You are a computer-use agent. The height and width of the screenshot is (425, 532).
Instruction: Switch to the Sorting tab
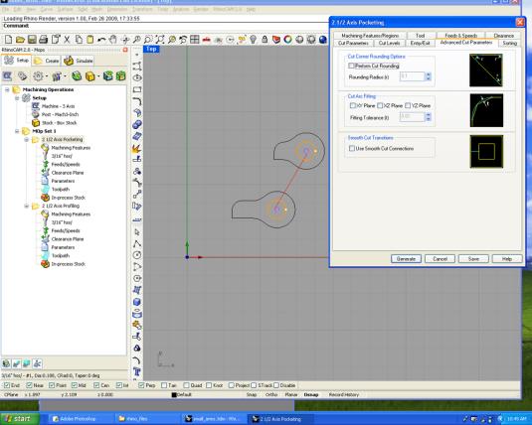tap(509, 43)
